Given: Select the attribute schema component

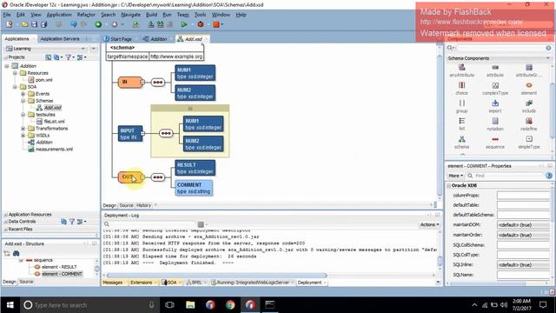Looking at the screenshot, I should tap(495, 70).
